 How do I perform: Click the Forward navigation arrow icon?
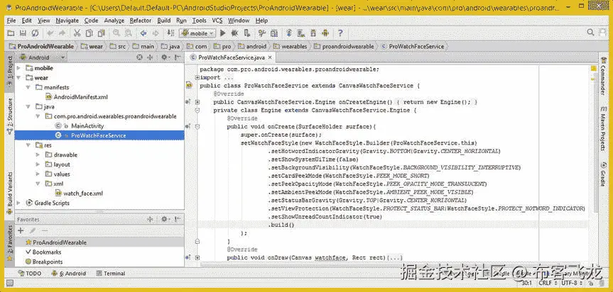click(156, 33)
